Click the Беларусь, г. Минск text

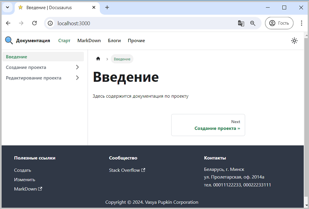[x=224, y=169]
